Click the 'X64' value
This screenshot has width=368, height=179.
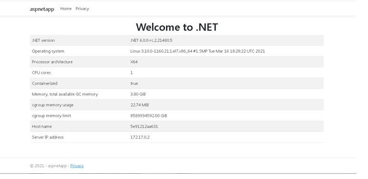[x=134, y=62]
